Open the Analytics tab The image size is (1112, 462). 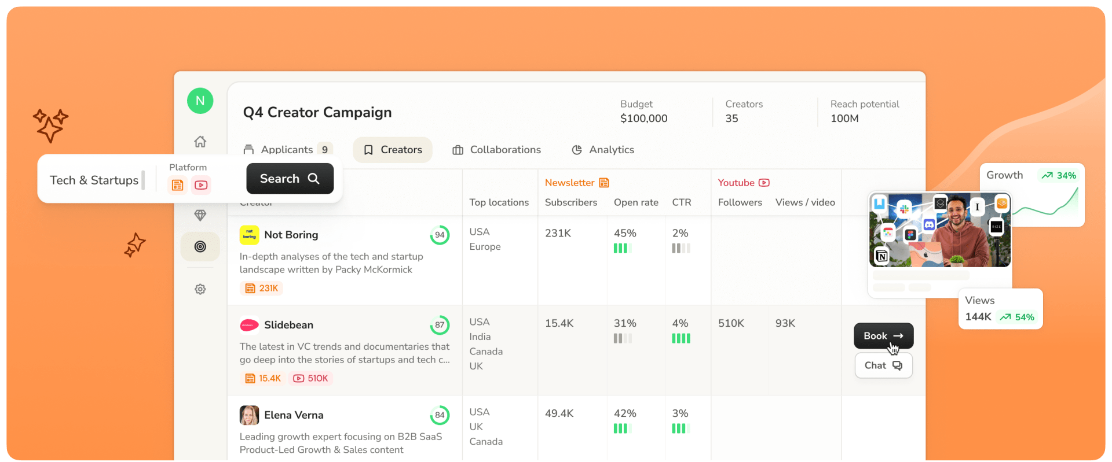[x=602, y=150]
